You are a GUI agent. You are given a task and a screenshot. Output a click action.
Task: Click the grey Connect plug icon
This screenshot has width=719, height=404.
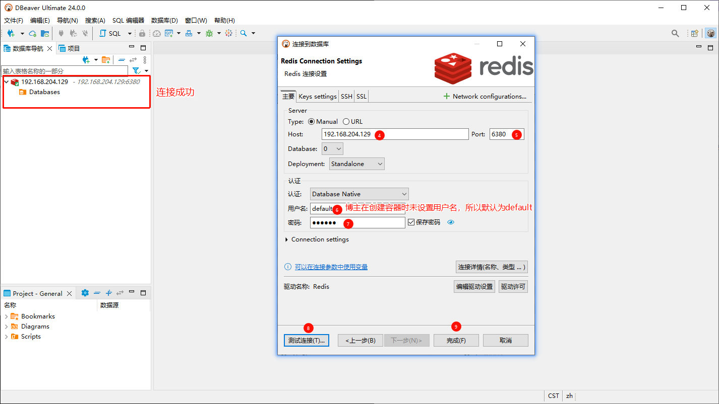(62, 33)
